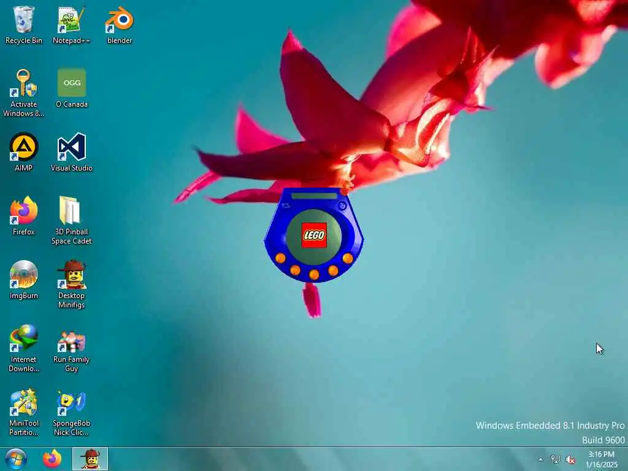628x471 pixels.
Task: Show hidden system tray icons
Action: click(x=541, y=459)
